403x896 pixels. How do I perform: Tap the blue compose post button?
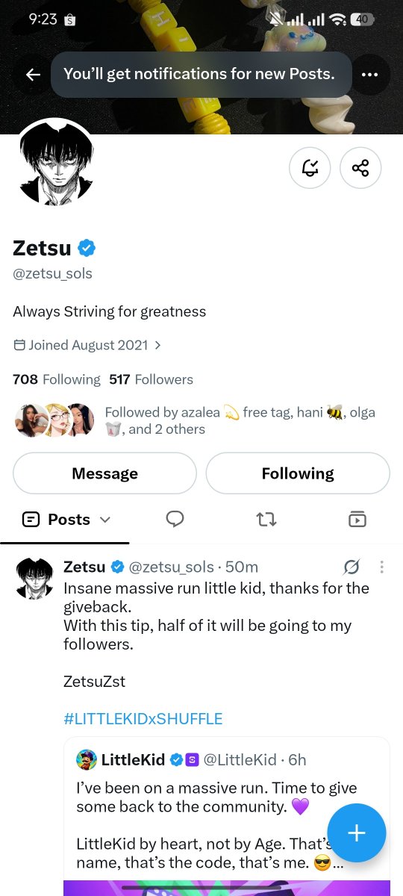(x=357, y=833)
